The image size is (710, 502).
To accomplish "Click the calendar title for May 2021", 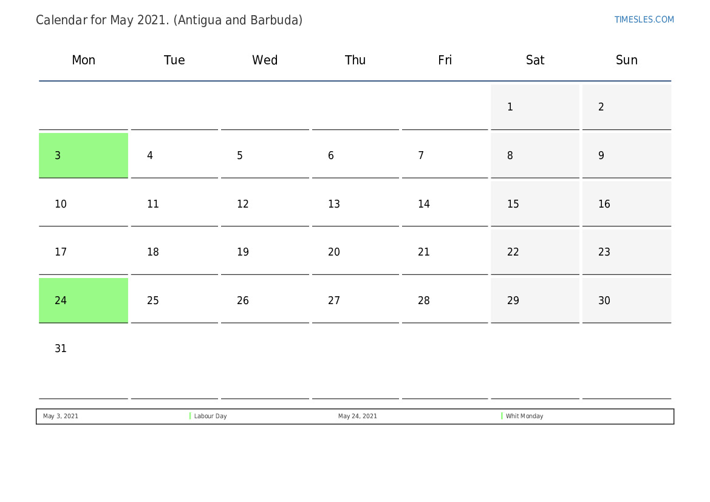I will click(169, 20).
